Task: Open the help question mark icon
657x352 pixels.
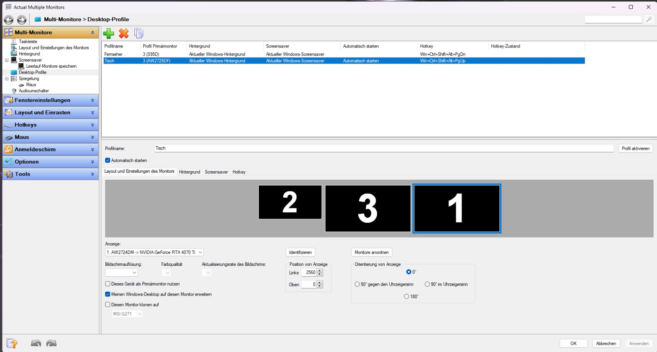Action: (12, 343)
